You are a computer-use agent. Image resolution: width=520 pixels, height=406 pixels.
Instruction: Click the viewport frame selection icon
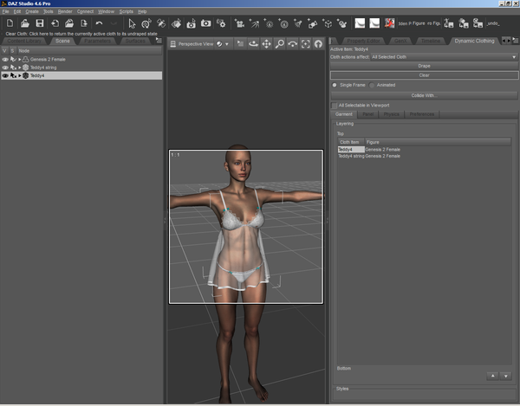305,43
